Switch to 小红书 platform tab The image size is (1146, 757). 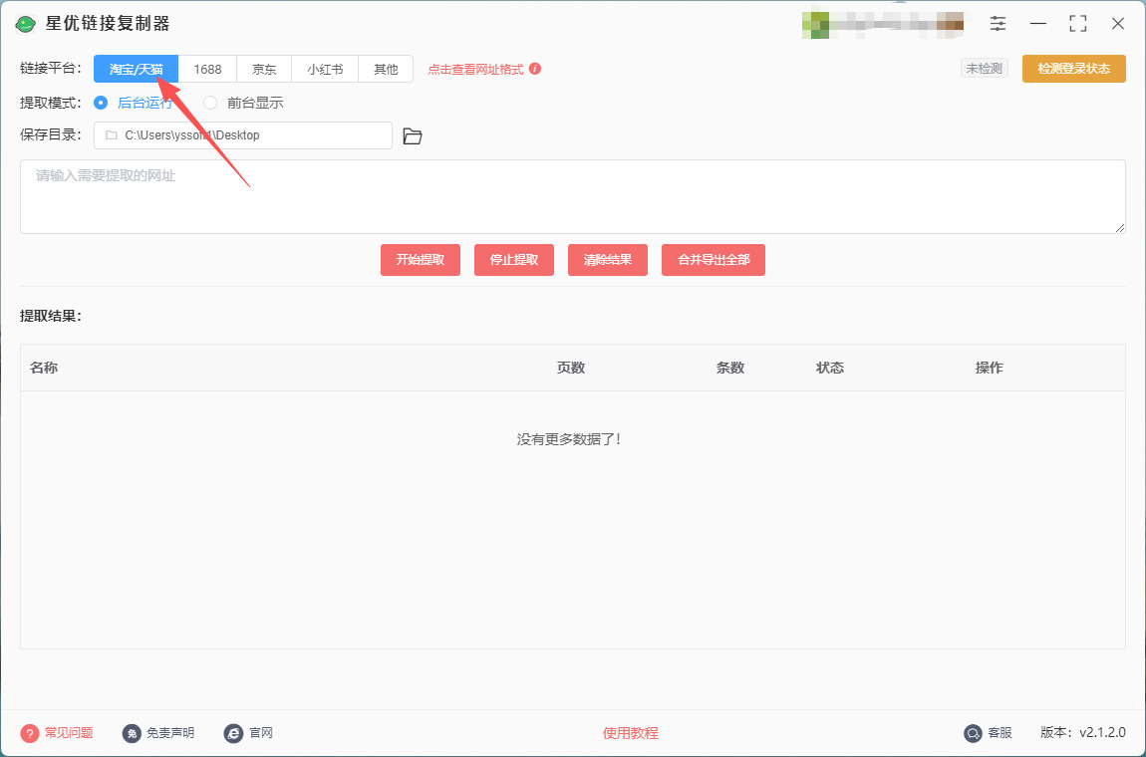coord(325,70)
